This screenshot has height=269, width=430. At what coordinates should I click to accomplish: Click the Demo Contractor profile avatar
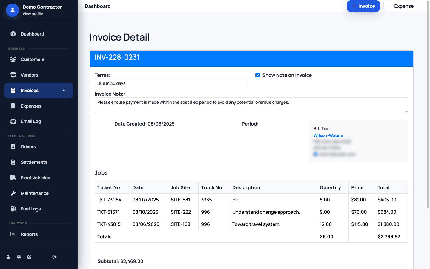click(13, 10)
